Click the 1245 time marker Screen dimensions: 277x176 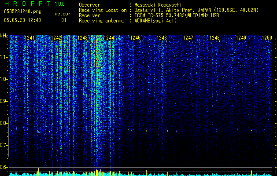point(135,38)
